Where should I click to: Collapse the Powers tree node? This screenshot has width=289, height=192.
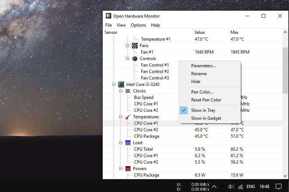click(x=120, y=169)
